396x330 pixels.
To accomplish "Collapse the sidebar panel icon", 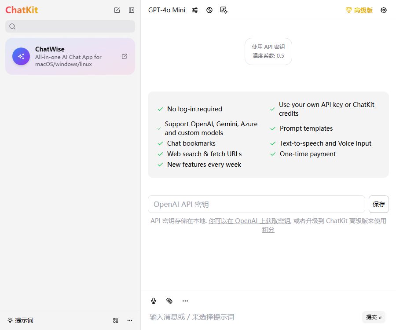I will [132, 10].
